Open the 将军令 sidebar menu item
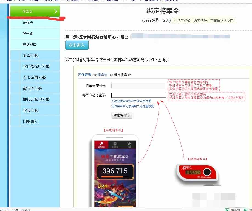Viewport: 252px width, 211px height. (x=35, y=11)
